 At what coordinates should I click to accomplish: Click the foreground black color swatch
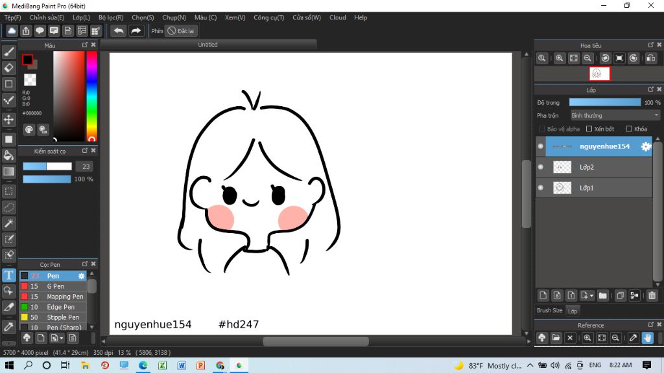click(x=27, y=60)
